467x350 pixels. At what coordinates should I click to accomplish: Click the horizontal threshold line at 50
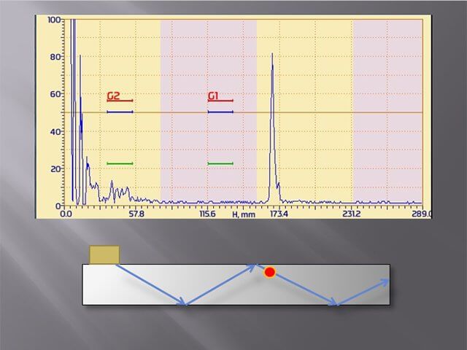(328, 112)
